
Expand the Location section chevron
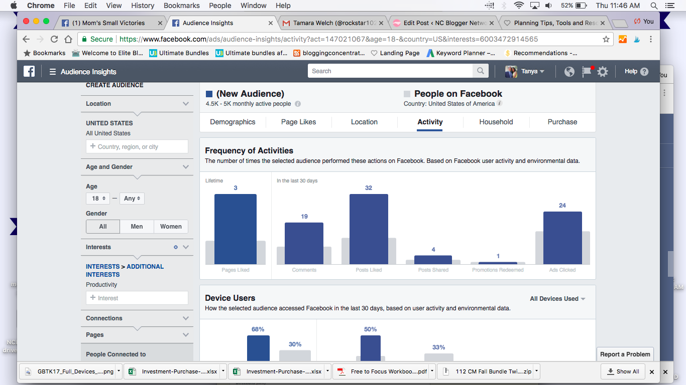coord(186,104)
